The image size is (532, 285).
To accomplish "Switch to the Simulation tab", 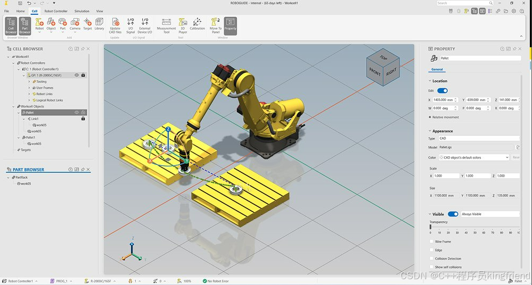I will pyautogui.click(x=82, y=11).
